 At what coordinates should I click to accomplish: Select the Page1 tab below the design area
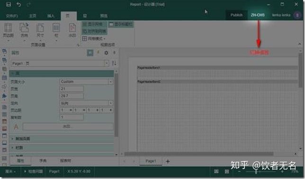[x=151, y=161]
